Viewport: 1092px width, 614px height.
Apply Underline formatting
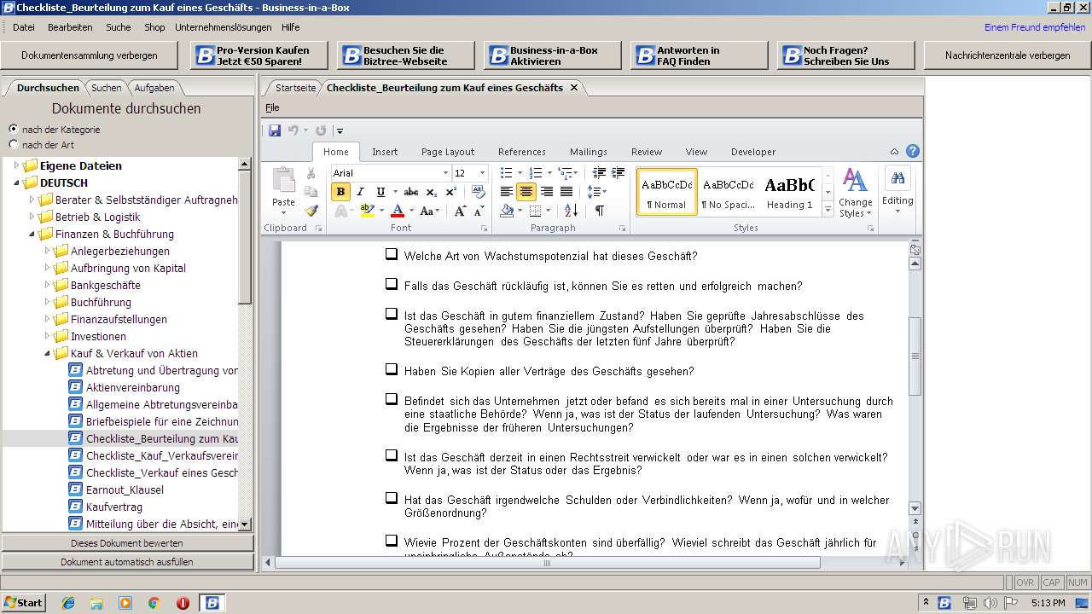pos(380,192)
